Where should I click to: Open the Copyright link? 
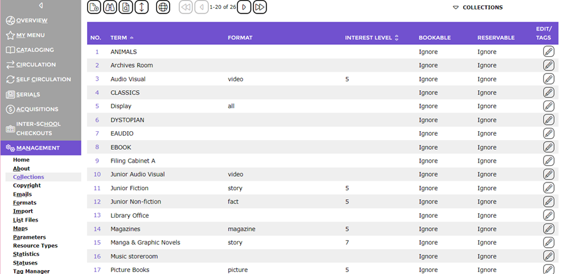pyautogui.click(x=27, y=185)
